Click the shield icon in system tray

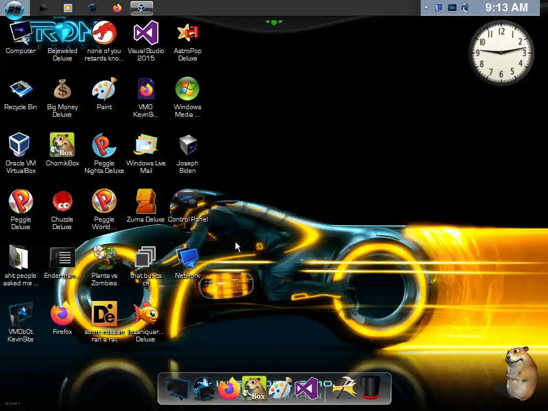(x=439, y=7)
